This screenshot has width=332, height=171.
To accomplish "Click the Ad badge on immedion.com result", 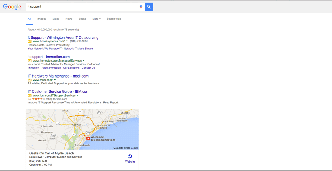I will [29, 61].
